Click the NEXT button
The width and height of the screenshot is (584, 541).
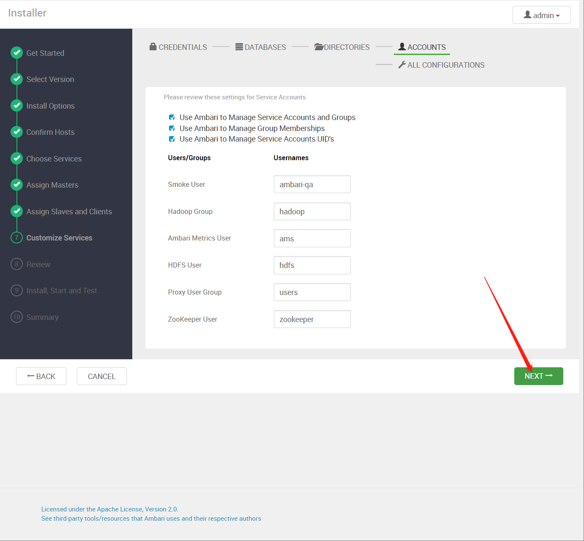538,376
